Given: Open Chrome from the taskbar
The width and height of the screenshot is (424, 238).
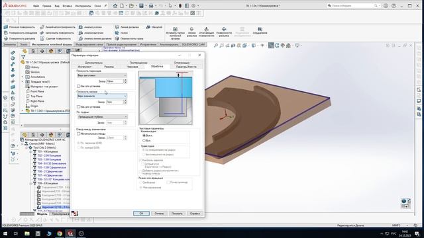Looking at the screenshot, I should coord(60,233).
